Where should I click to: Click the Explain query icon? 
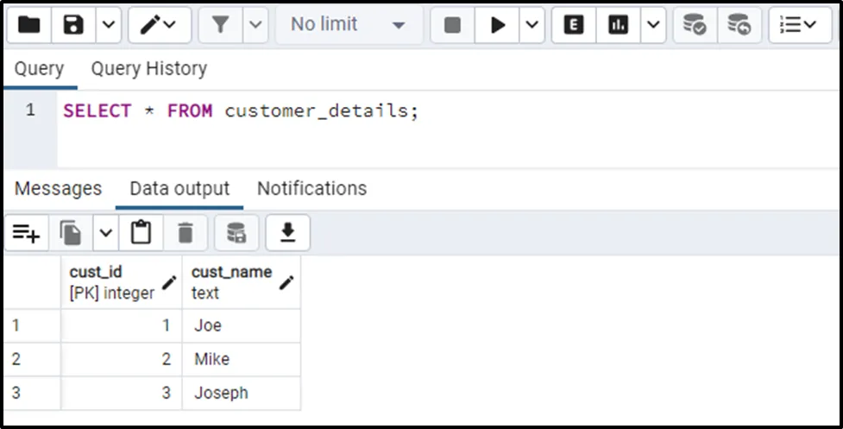(574, 25)
